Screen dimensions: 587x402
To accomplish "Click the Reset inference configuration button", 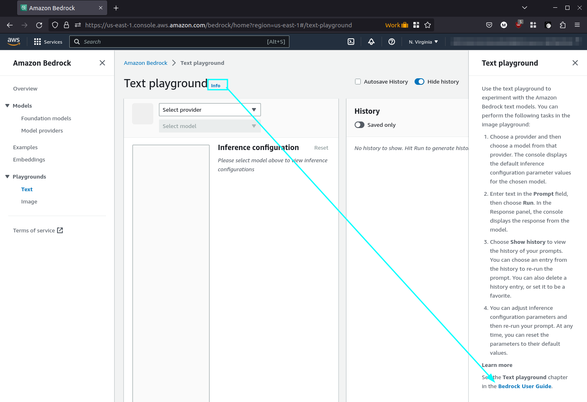I will click(321, 148).
